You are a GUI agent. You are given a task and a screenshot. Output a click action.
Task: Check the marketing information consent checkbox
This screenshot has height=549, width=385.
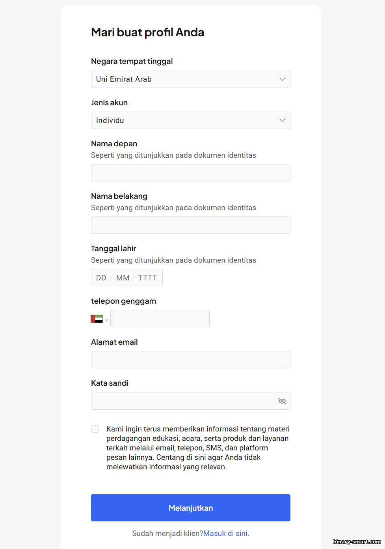[x=95, y=429]
